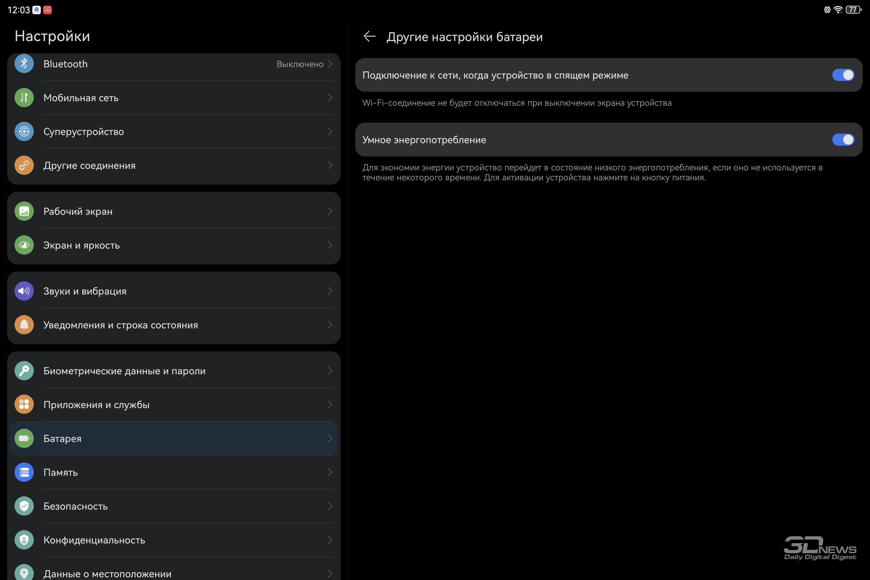870x580 pixels.
Task: Select Суперустройство menu entry
Action: pos(174,131)
